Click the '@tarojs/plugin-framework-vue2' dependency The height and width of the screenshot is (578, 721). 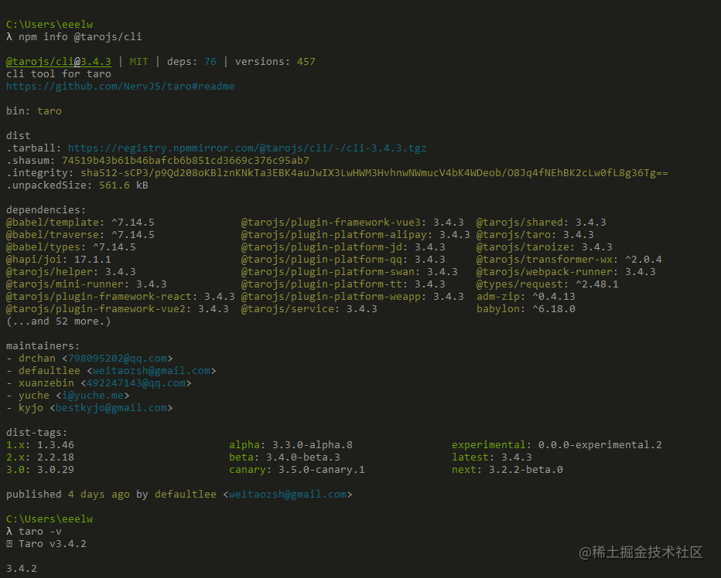point(118,309)
